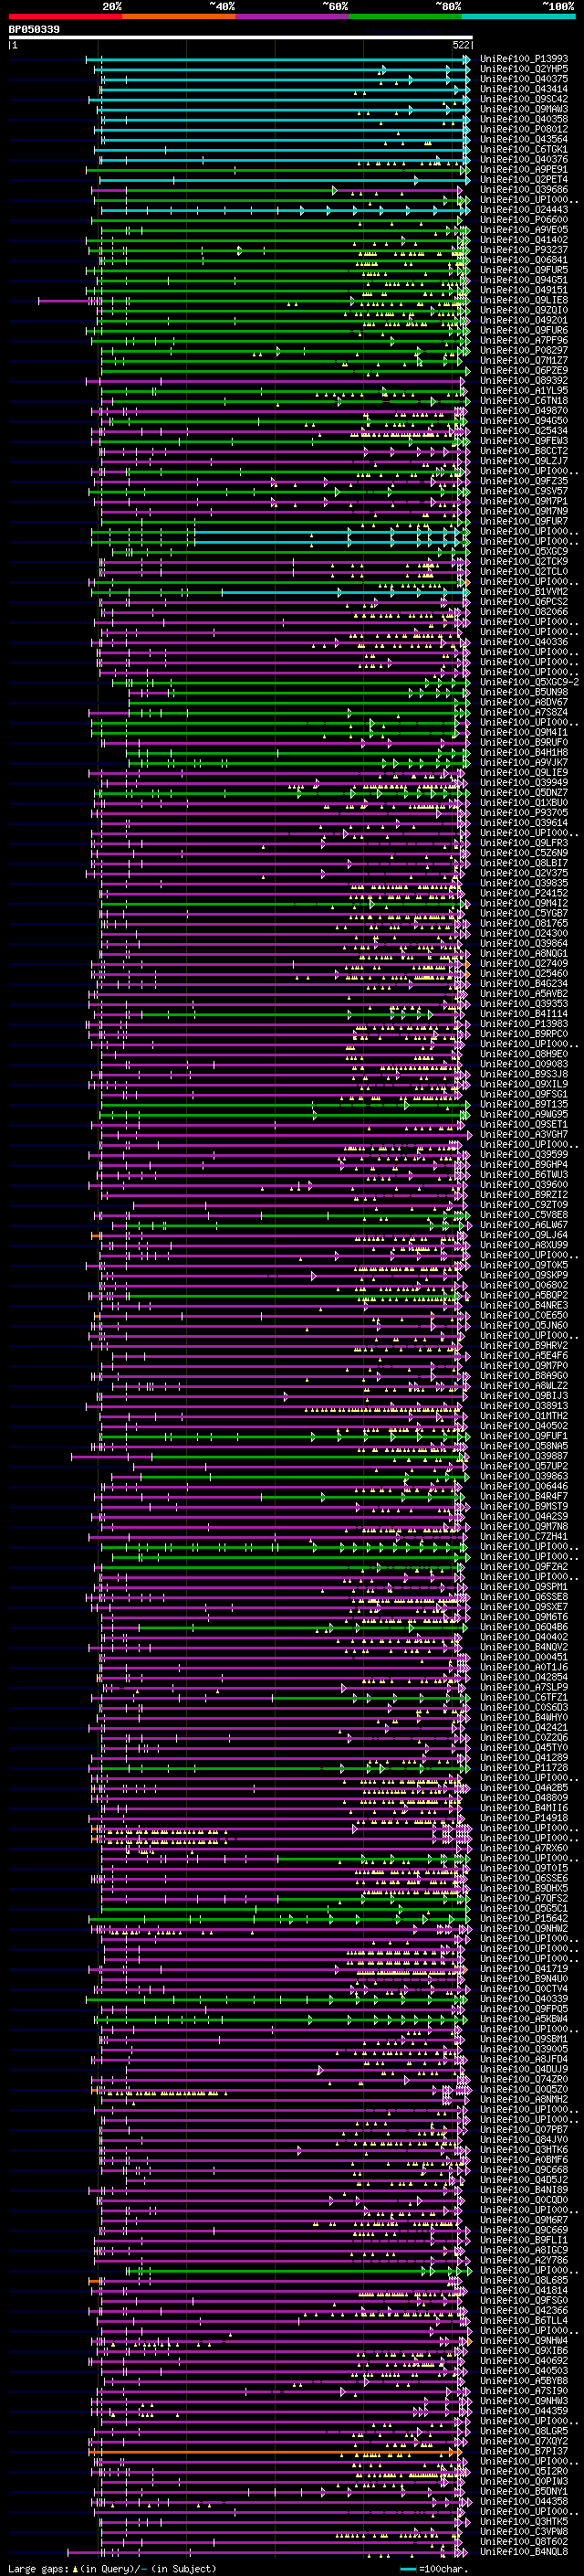Select the UniRef100_P93705 label

524,813
